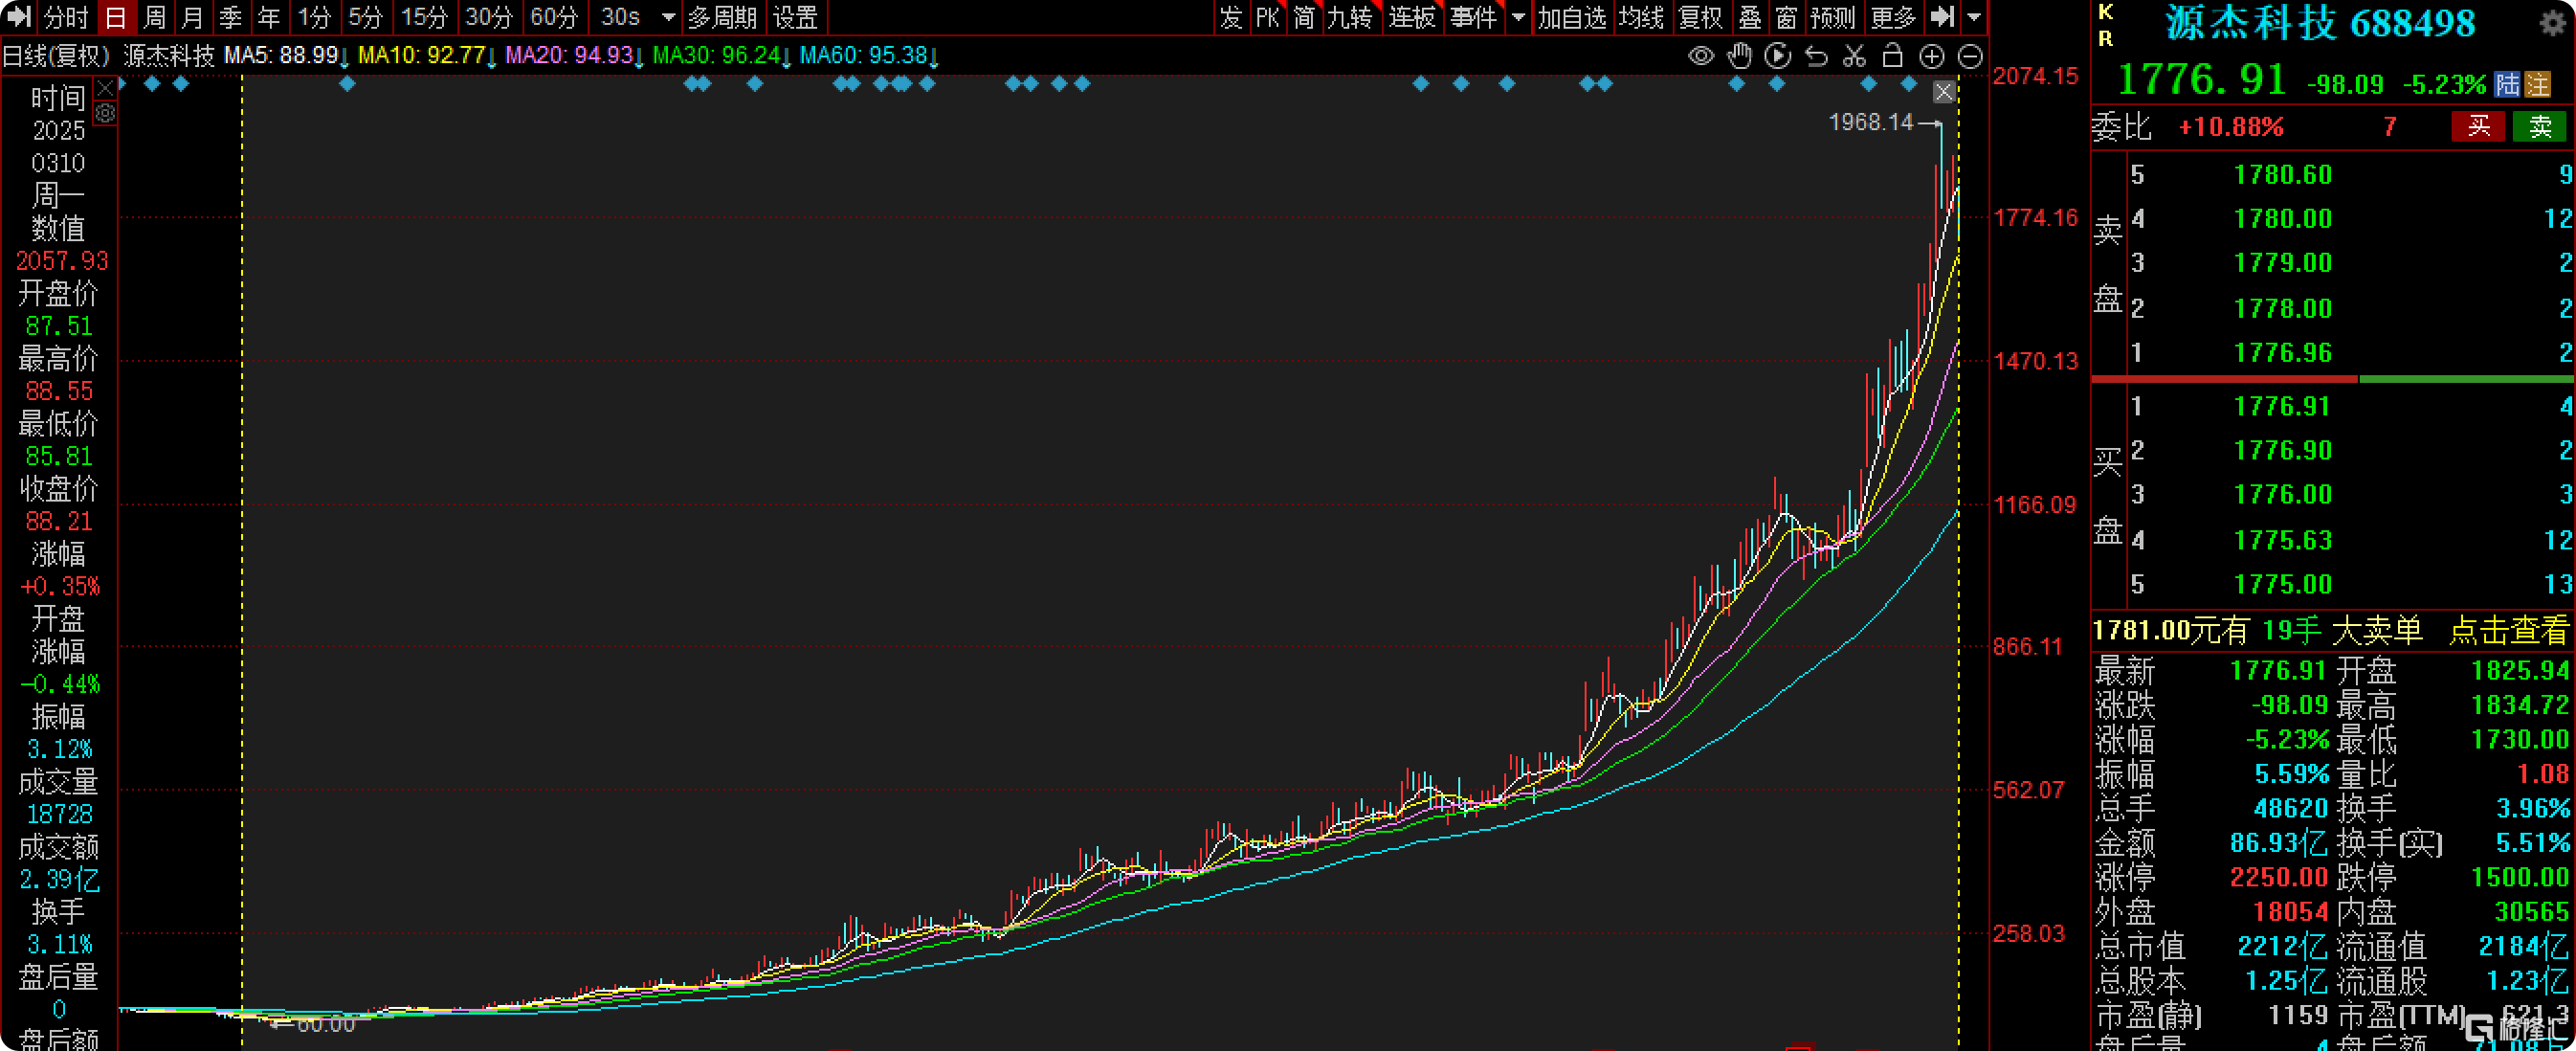Select the scissors cut tool
Screen dimensions: 2576x1051
pyautogui.click(x=1854, y=56)
